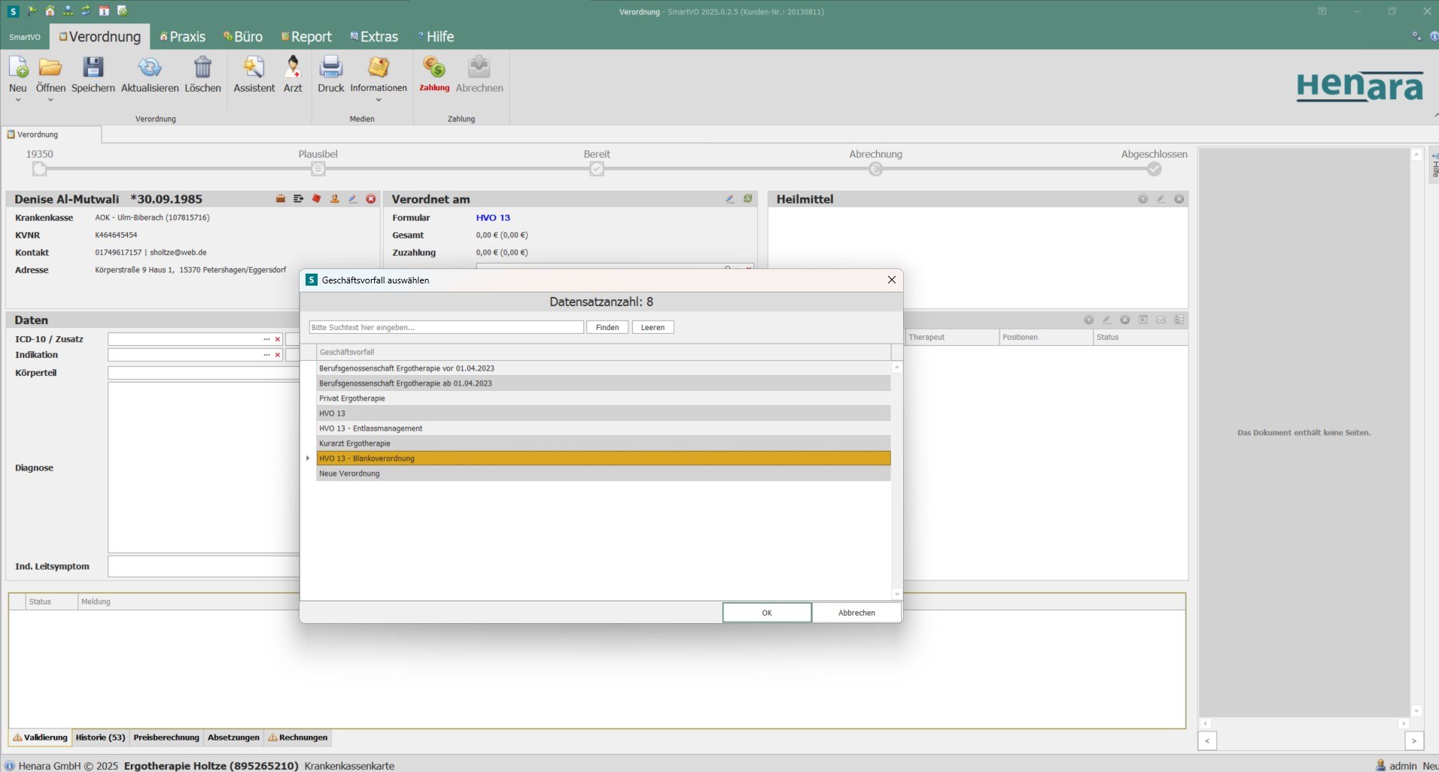The width and height of the screenshot is (1439, 772).
Task: Open the ICD-10 lookup via the ellipsis button
Action: pos(266,339)
